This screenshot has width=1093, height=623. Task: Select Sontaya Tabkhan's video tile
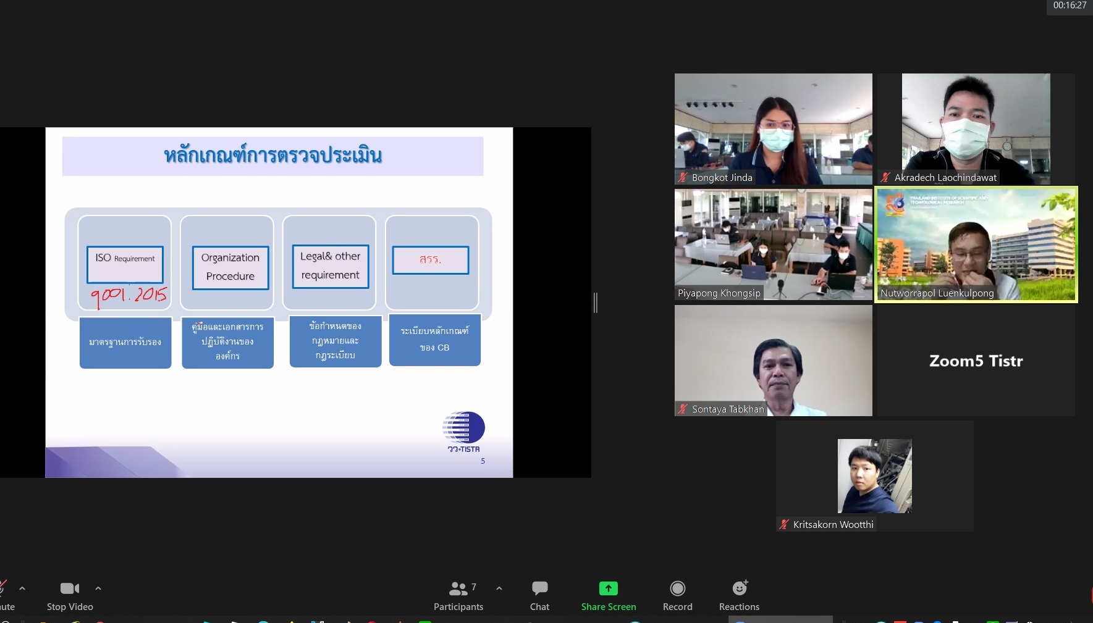pos(774,361)
